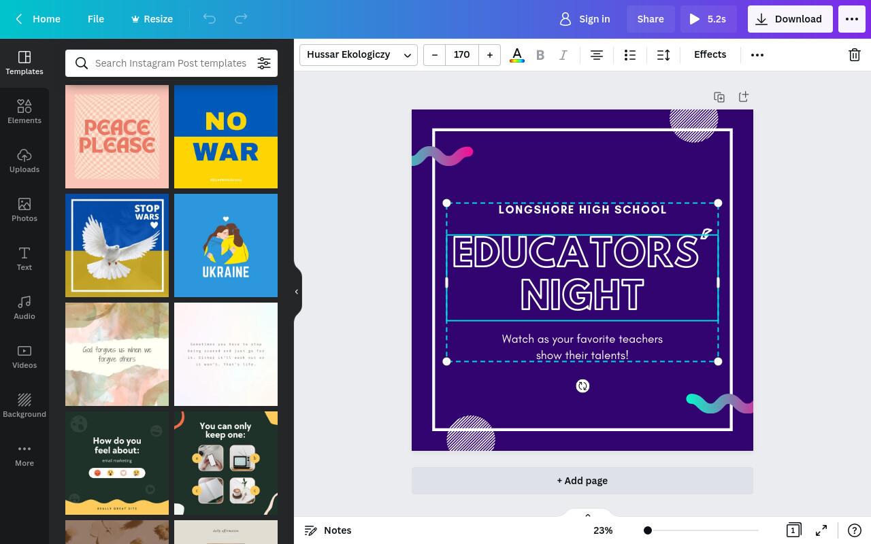871x544 pixels.
Task: Redo the last action
Action: 241,19
